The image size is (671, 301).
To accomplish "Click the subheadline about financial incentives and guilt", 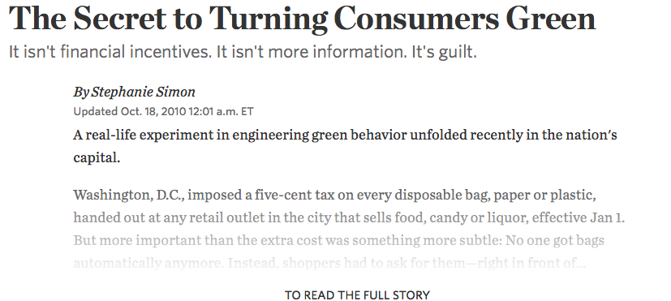I will tap(243, 52).
